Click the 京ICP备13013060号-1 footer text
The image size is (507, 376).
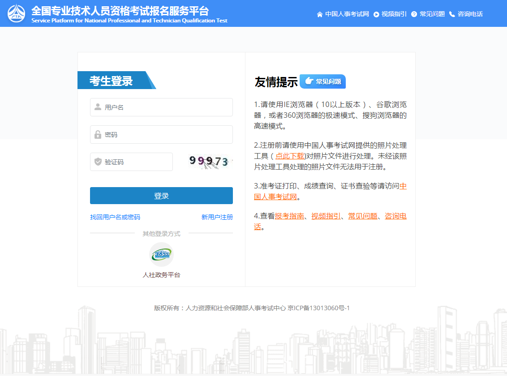[x=318, y=308]
